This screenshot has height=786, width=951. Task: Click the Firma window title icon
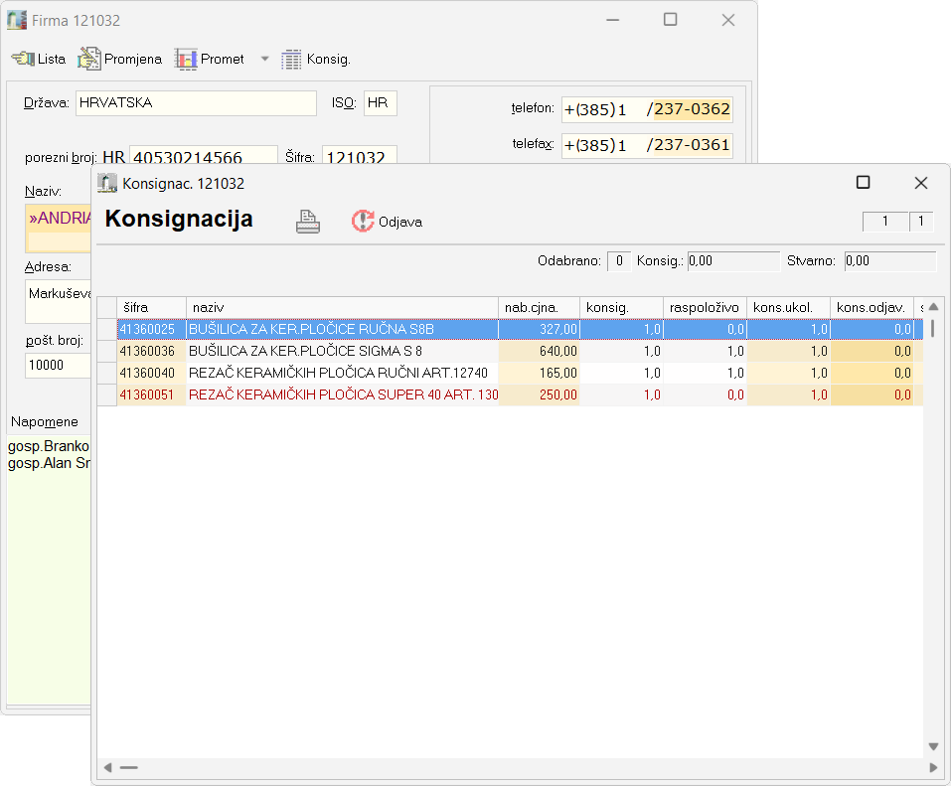click(x=17, y=20)
